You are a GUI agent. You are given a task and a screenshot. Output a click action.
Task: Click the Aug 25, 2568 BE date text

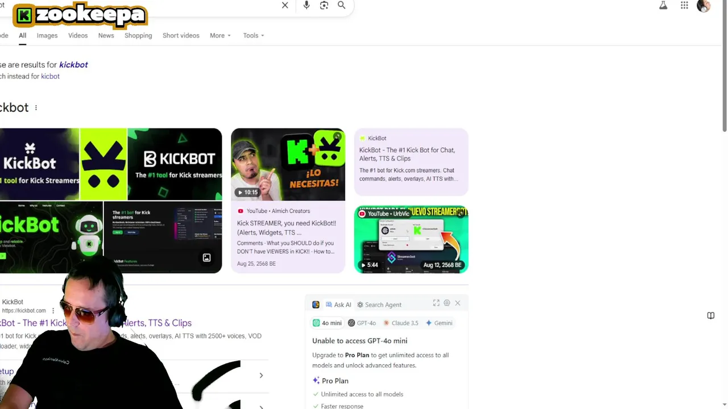256,264
